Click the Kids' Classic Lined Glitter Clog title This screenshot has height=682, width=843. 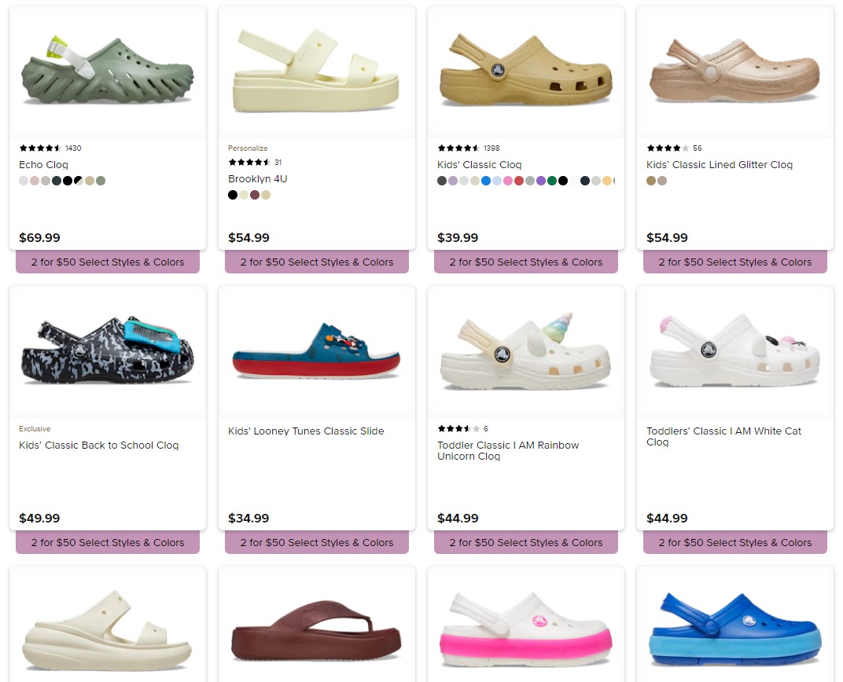[x=720, y=165]
